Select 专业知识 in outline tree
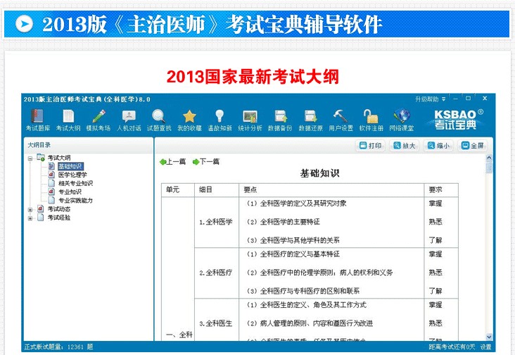Screen dimensions: 515x355 70,192
